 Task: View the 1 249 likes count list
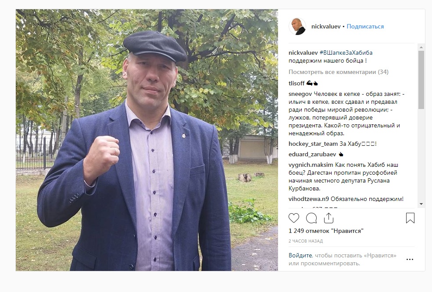tap(326, 231)
